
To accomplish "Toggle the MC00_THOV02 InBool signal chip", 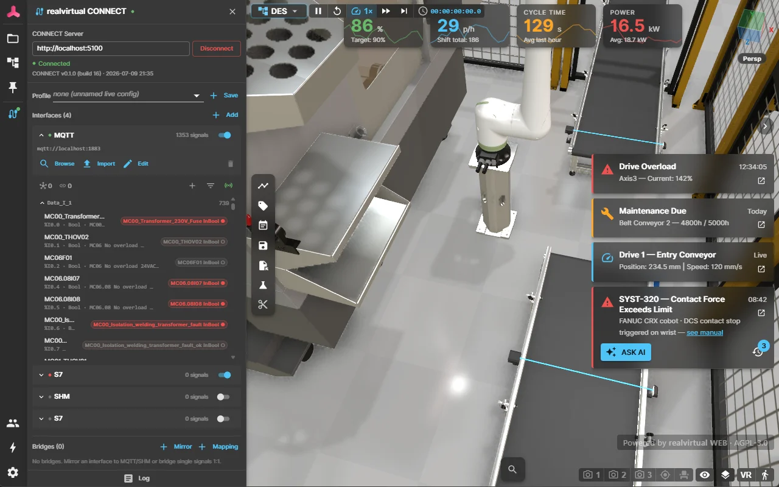I will click(x=194, y=242).
